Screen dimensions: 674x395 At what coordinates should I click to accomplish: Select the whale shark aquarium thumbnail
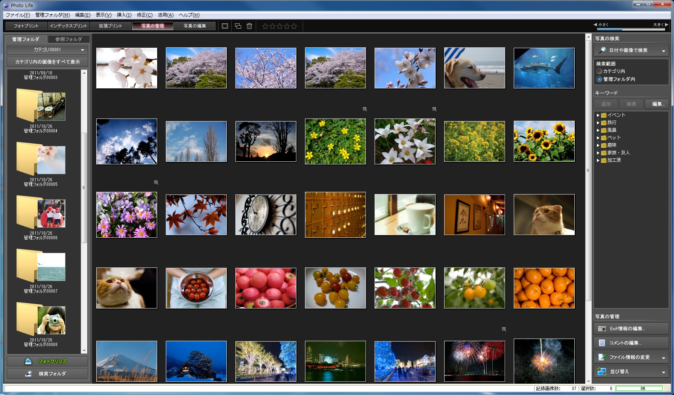[x=544, y=68]
